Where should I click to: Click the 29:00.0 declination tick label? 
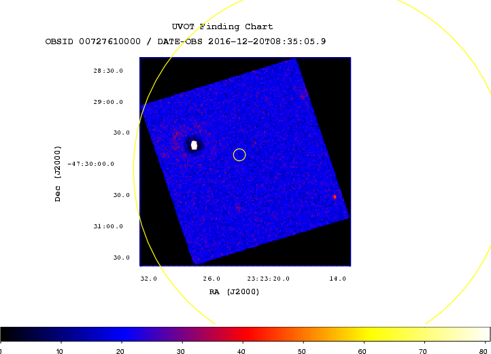point(108,102)
